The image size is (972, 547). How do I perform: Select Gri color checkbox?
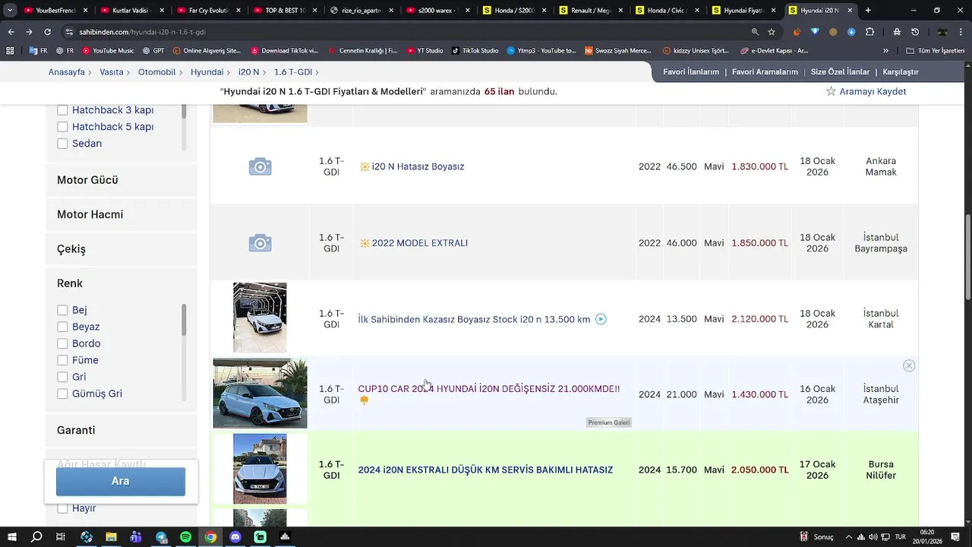click(x=62, y=377)
